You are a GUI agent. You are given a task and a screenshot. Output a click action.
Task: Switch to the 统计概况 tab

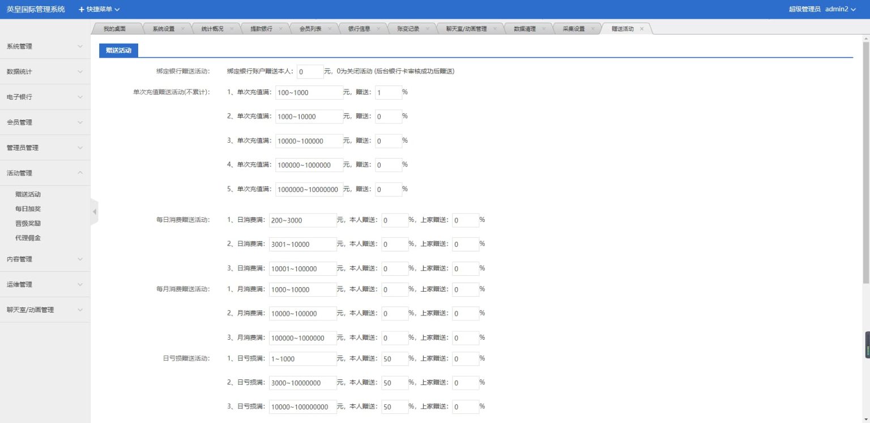click(x=212, y=29)
